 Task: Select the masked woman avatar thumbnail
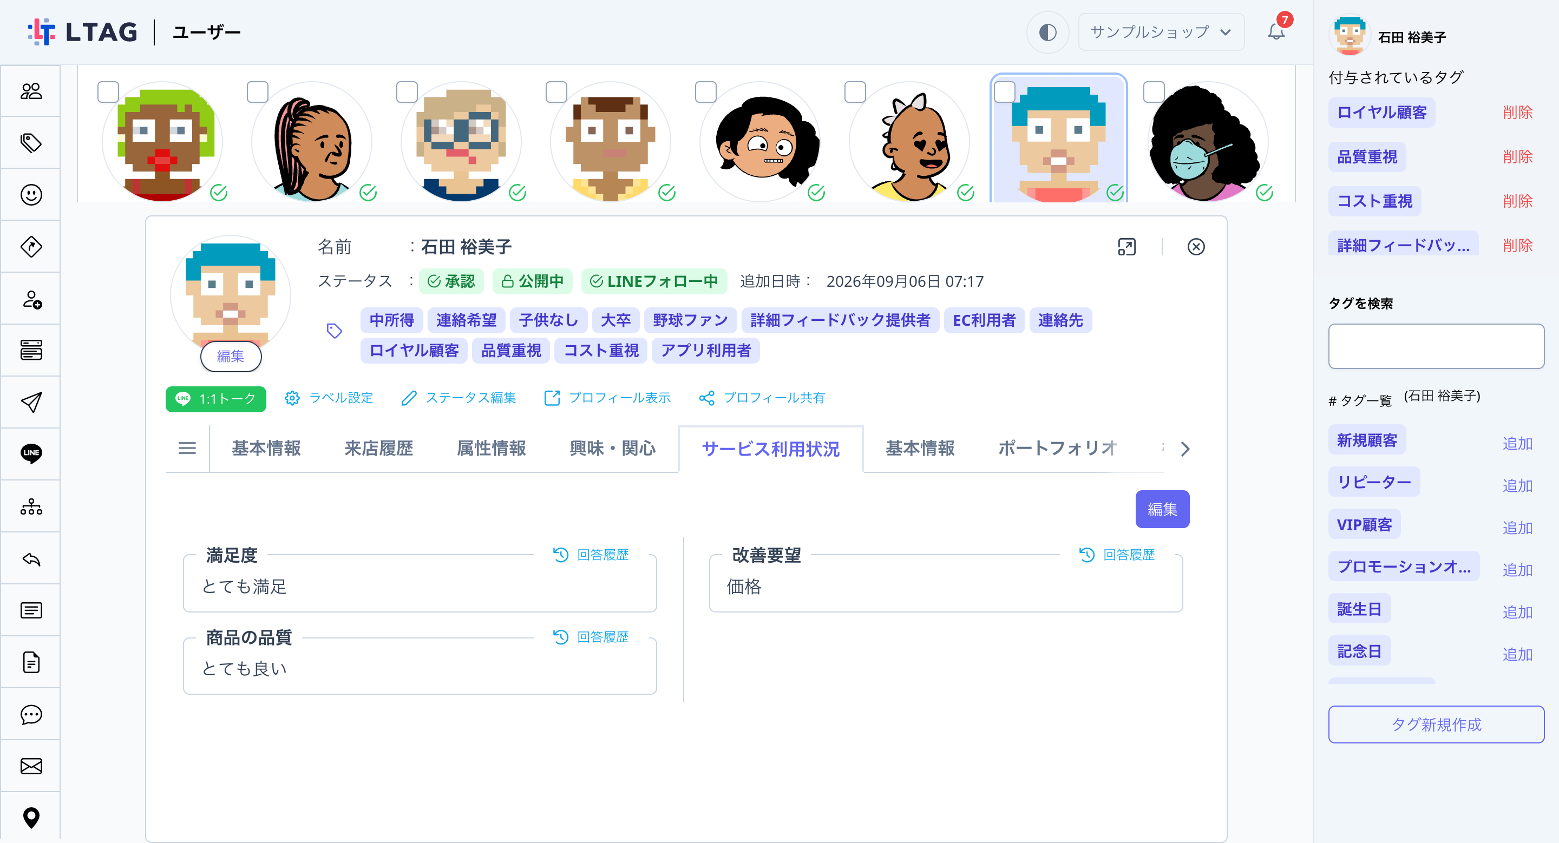1207,142
